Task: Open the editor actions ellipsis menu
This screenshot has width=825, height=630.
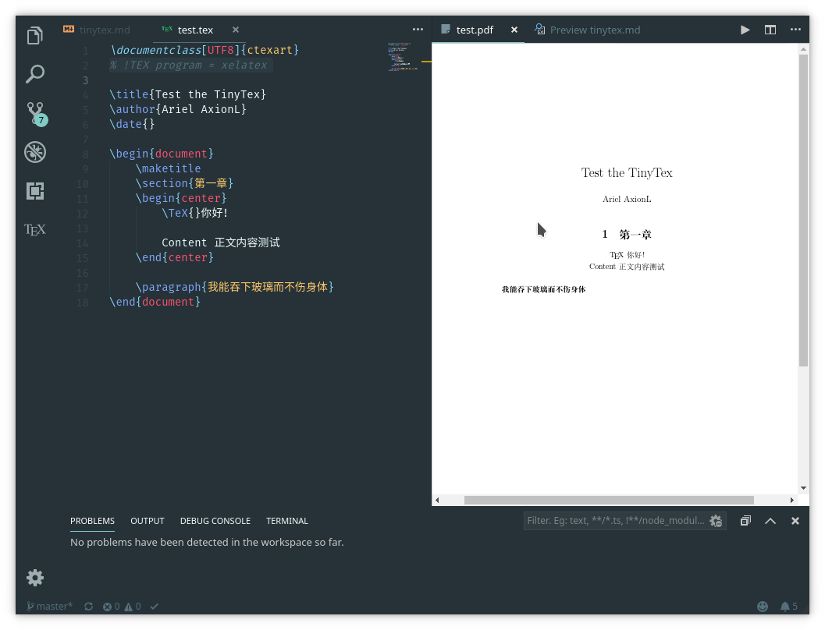Action: (x=795, y=30)
